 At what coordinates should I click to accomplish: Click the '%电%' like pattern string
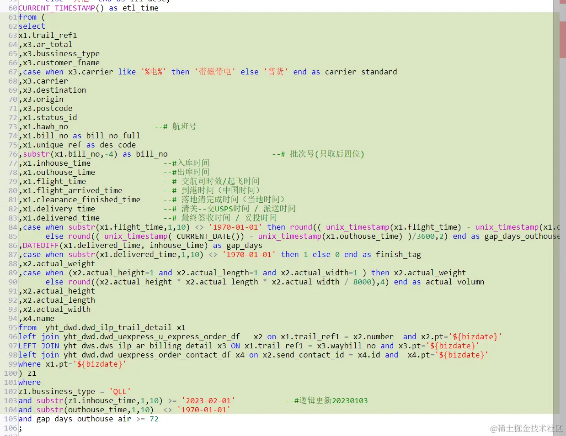click(x=154, y=72)
